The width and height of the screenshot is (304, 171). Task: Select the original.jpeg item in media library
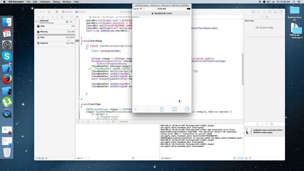coord(265,131)
